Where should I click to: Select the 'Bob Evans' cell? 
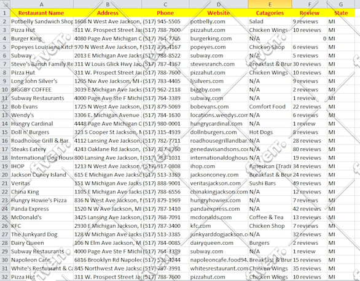(42, 107)
